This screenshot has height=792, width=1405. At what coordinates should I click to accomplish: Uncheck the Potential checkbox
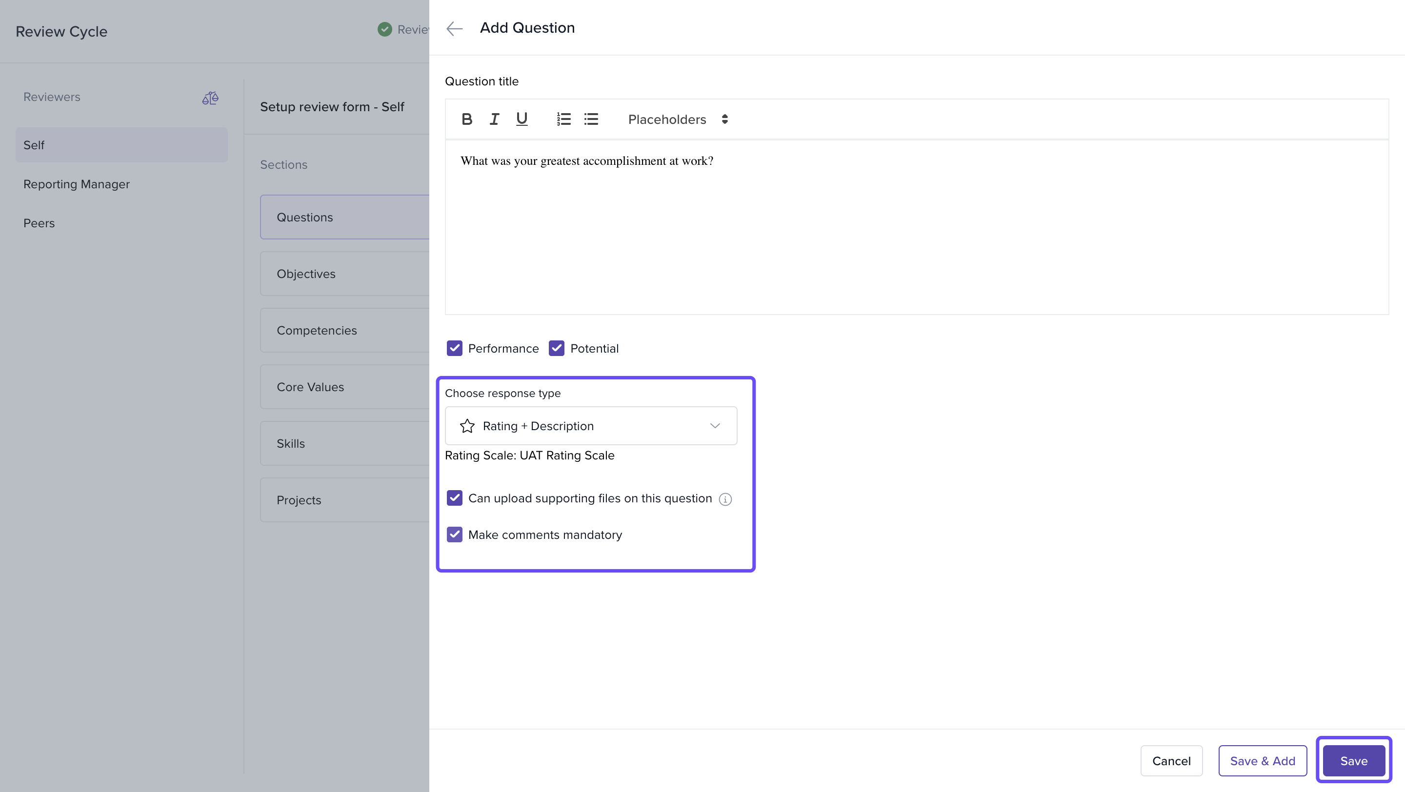point(556,348)
